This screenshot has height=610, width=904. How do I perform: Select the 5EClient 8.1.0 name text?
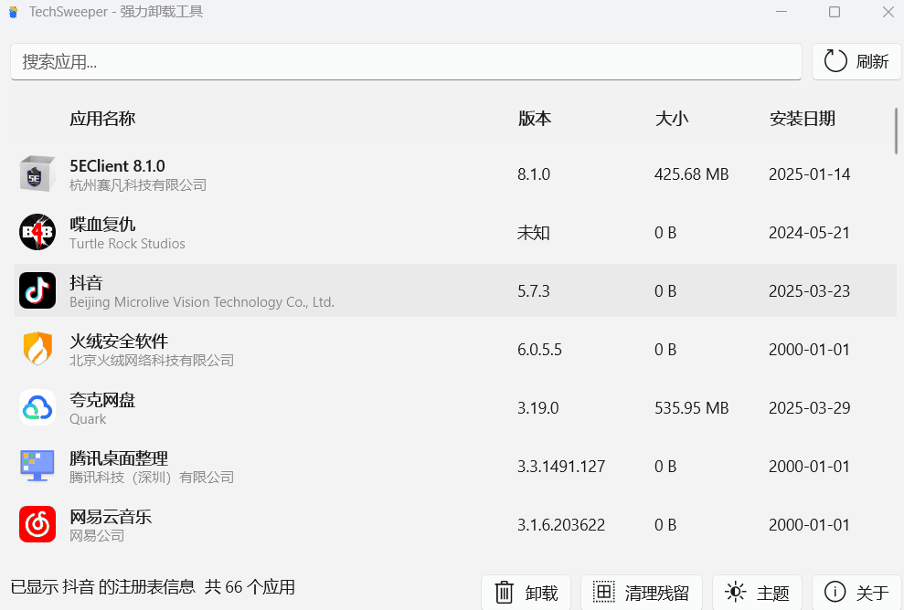117,166
